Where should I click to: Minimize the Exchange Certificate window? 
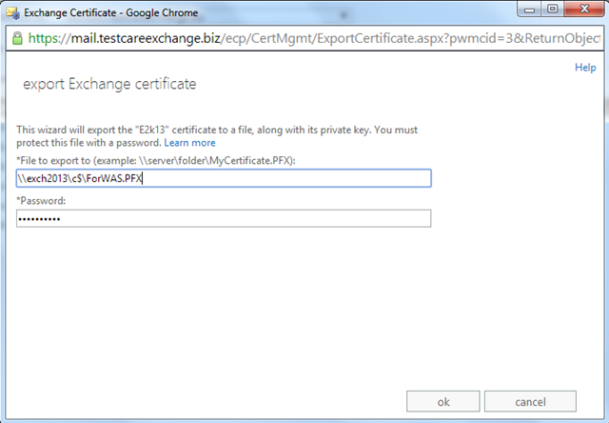[x=529, y=10]
